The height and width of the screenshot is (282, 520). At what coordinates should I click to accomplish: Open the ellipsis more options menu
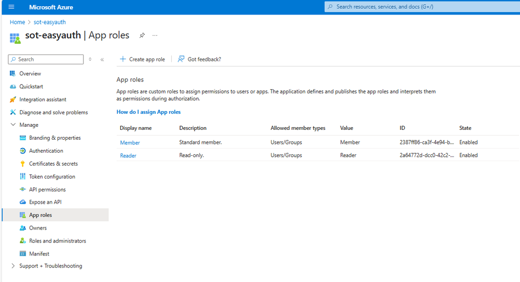click(x=155, y=35)
